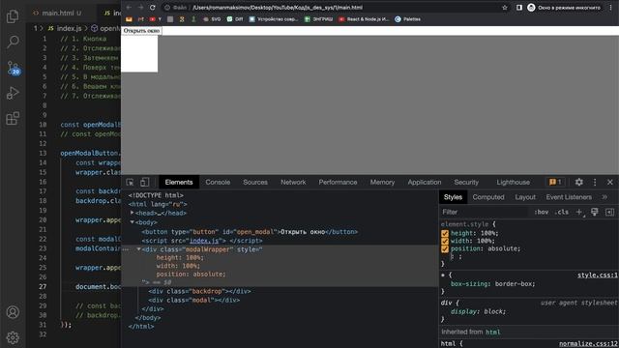The image size is (619, 348).
Task: Uncheck the width: 100% declaration
Action: point(445,241)
